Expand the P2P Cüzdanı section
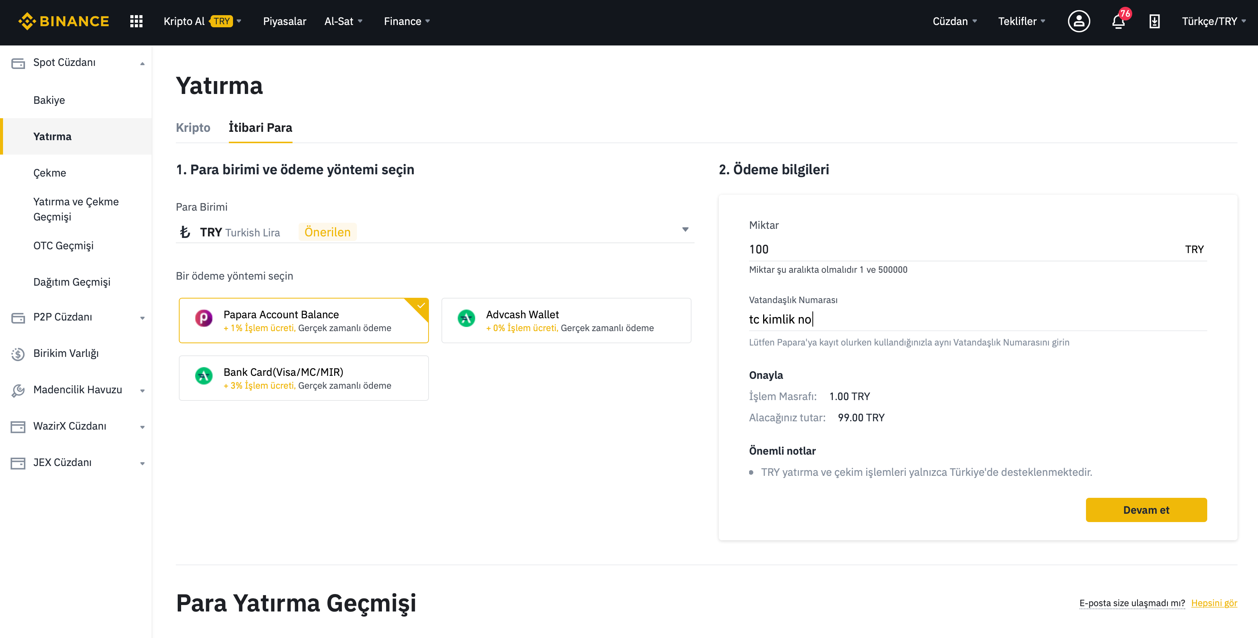The height and width of the screenshot is (638, 1258). pos(142,318)
